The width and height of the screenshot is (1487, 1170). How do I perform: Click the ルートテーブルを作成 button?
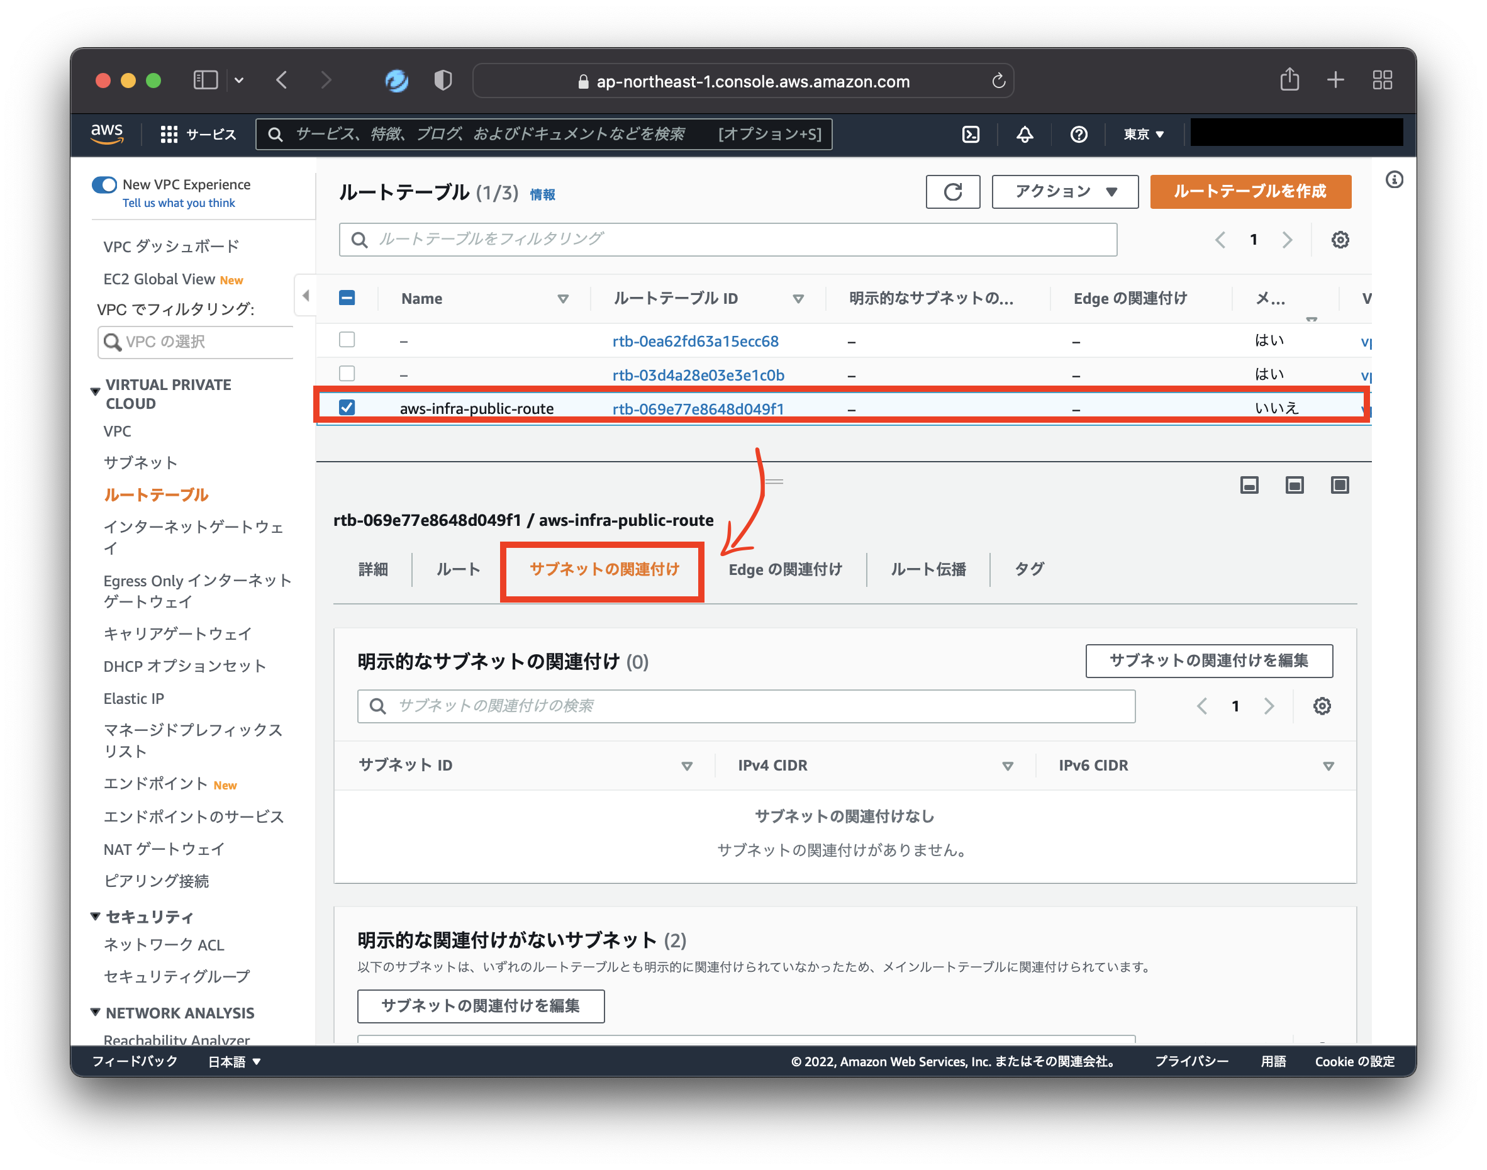1249,192
